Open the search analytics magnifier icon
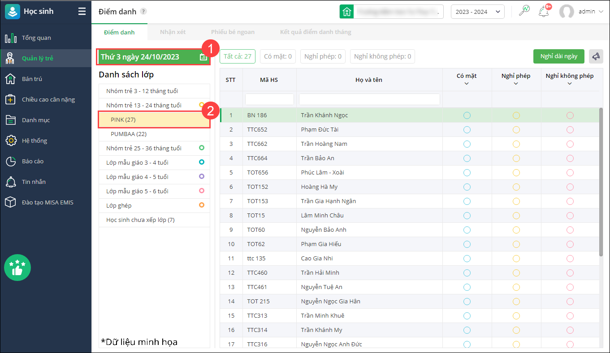 (524, 11)
